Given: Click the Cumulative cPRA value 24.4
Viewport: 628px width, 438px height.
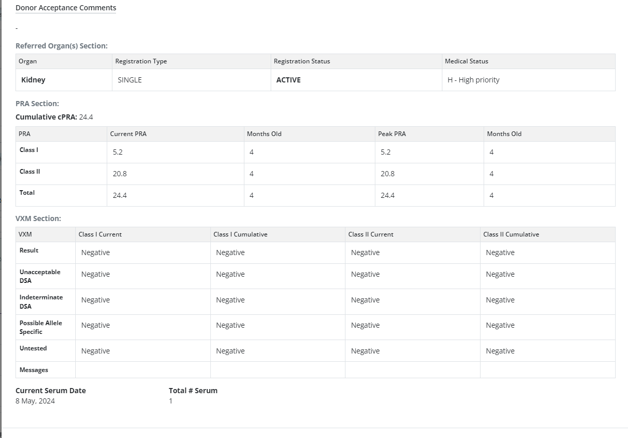Looking at the screenshot, I should tap(86, 117).
